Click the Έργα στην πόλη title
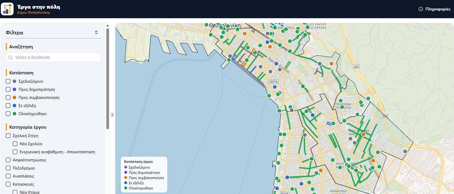Viewport: 454px width, 194px height. (38, 7)
